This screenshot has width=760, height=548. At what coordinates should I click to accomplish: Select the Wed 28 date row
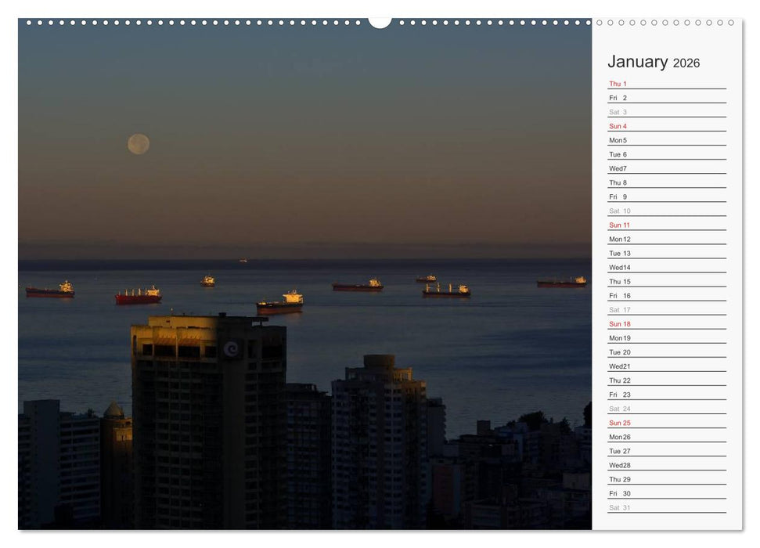618,464
